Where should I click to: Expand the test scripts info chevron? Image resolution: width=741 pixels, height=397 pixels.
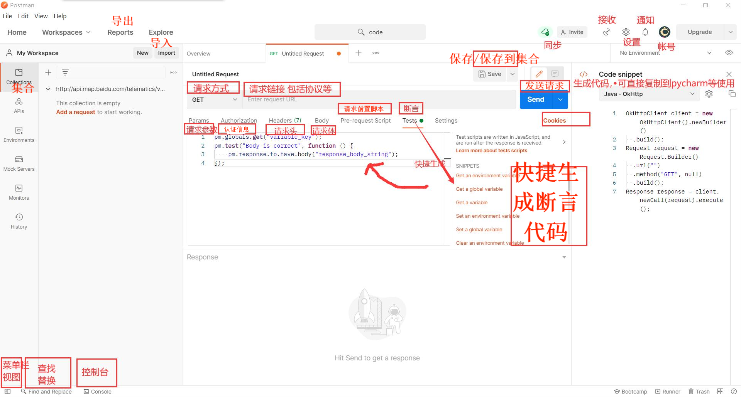tap(564, 142)
